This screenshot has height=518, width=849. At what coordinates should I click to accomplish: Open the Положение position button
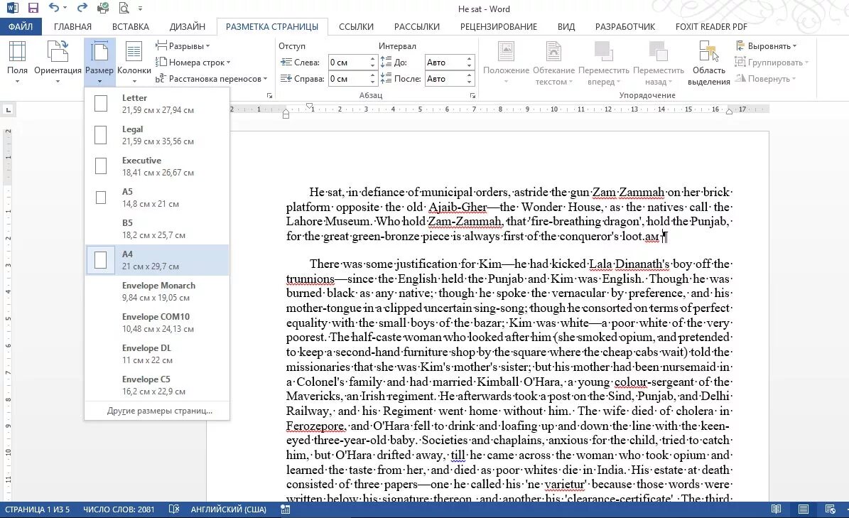click(506, 63)
